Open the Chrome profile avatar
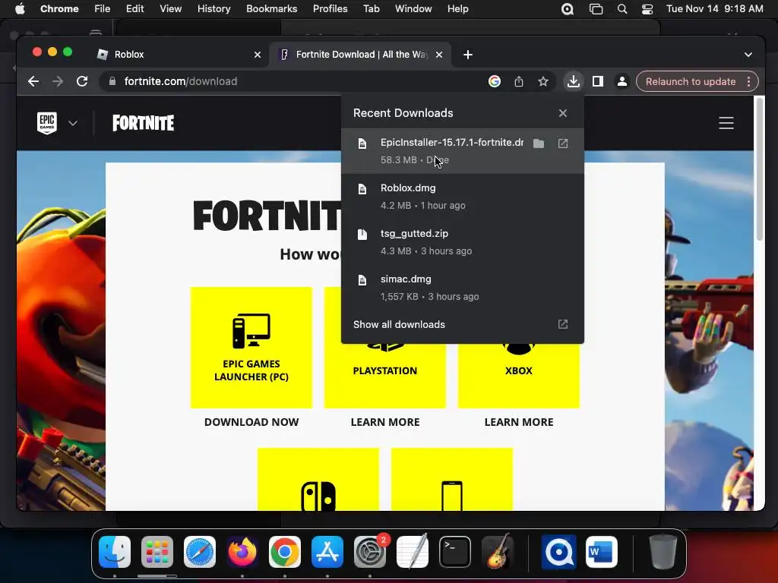The image size is (778, 583). click(x=621, y=81)
